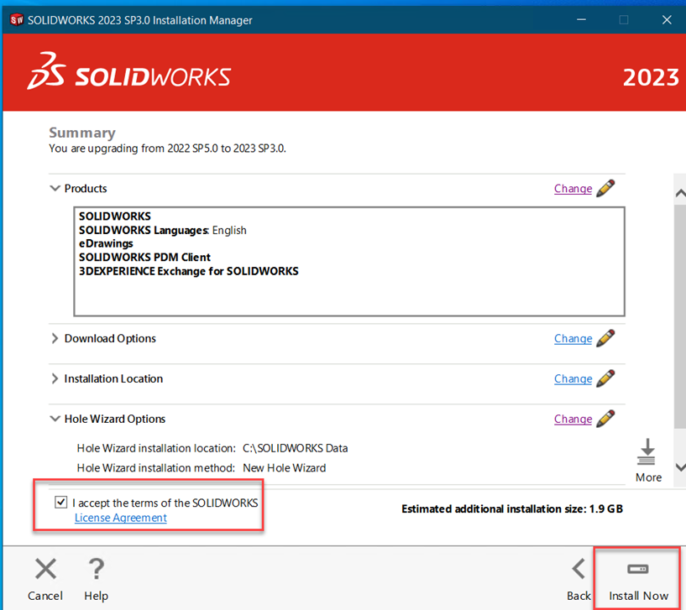Collapse the Hole Wizard Options section

tap(55, 418)
